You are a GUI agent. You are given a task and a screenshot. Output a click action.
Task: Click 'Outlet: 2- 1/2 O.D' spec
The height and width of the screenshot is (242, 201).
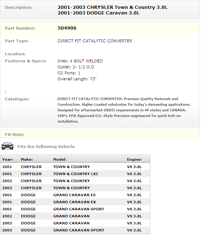click(76, 67)
